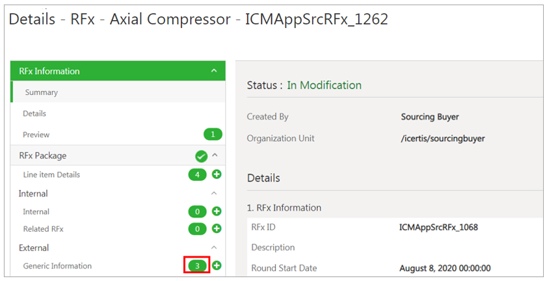Click the ICMAppSrcRFx_1068 RFx ID value
547x281 pixels.
[x=438, y=227]
